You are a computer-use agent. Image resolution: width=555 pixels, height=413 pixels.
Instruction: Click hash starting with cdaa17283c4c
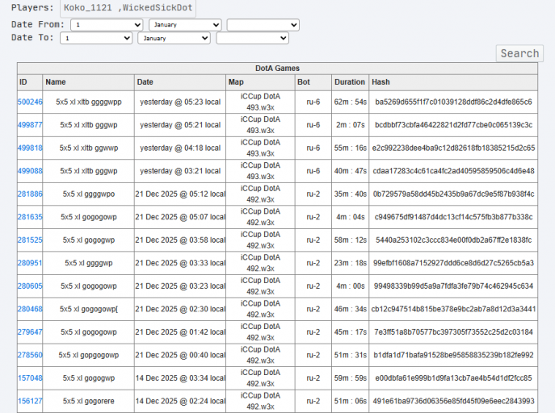[453, 171]
